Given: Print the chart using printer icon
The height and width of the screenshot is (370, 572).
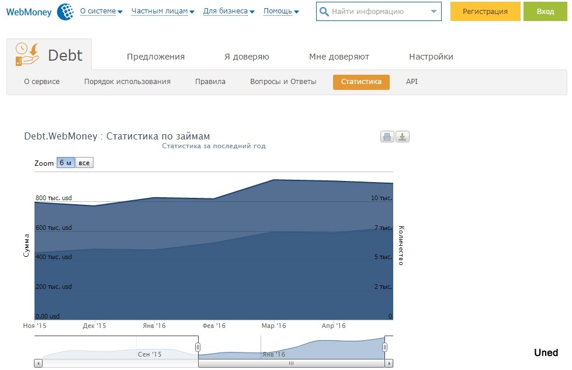Looking at the screenshot, I should 387,137.
